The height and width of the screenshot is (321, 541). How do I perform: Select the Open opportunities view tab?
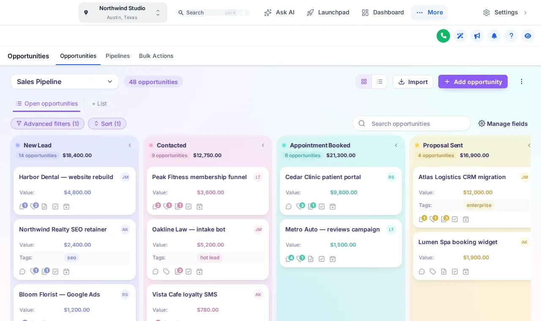(x=46, y=103)
